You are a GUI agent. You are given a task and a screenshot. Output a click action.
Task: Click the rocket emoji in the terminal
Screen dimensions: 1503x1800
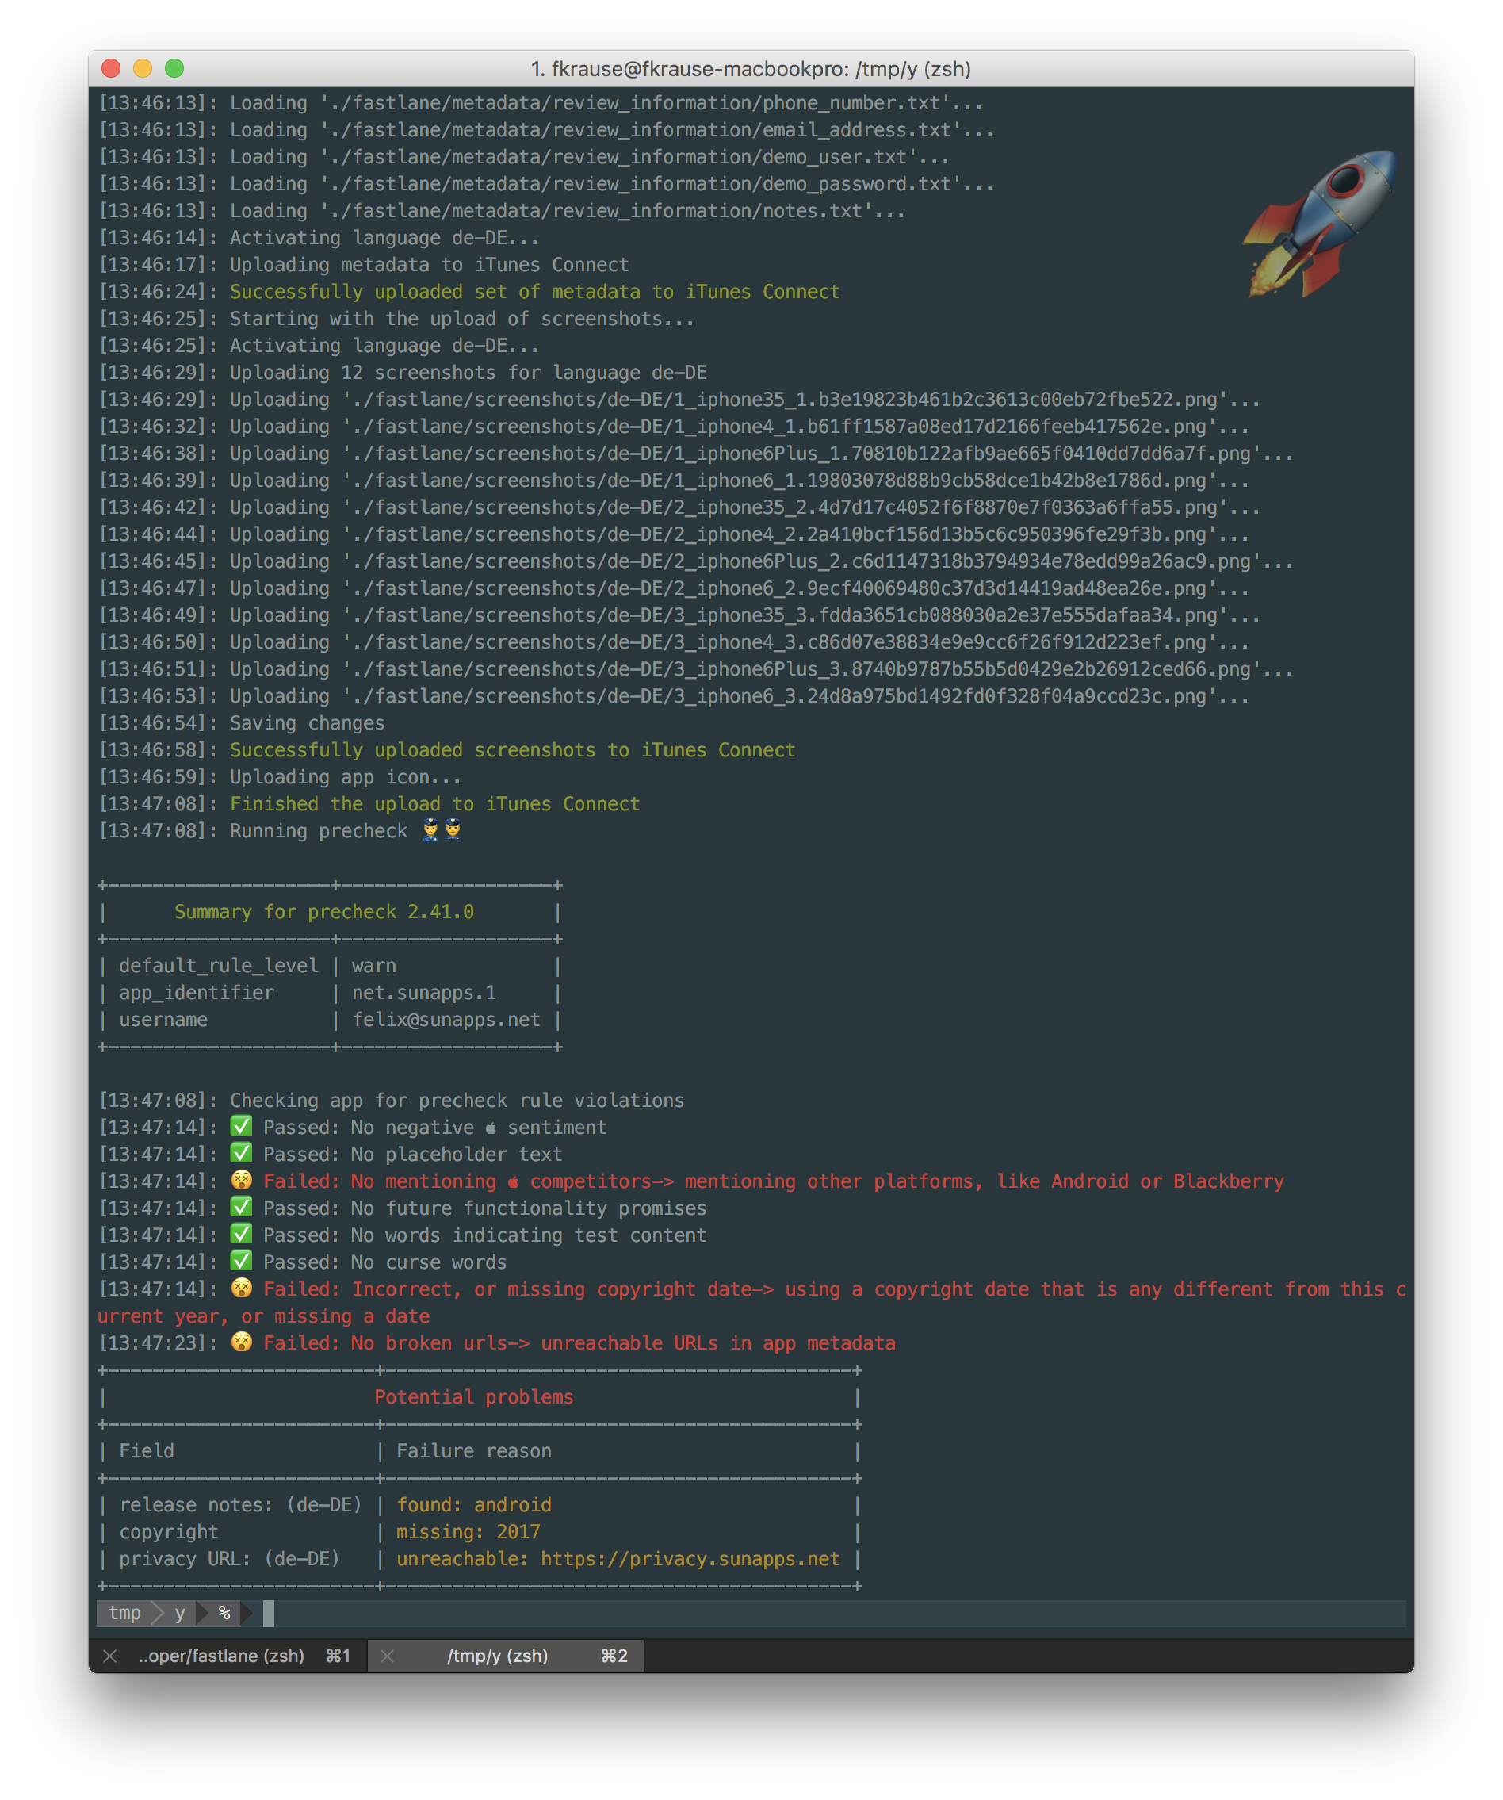(1319, 224)
